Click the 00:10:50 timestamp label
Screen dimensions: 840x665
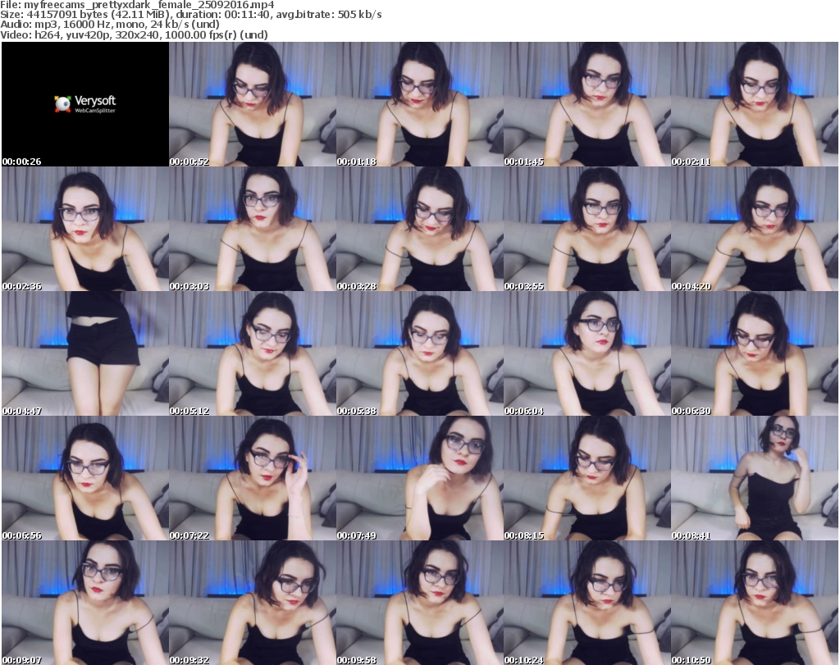691,659
